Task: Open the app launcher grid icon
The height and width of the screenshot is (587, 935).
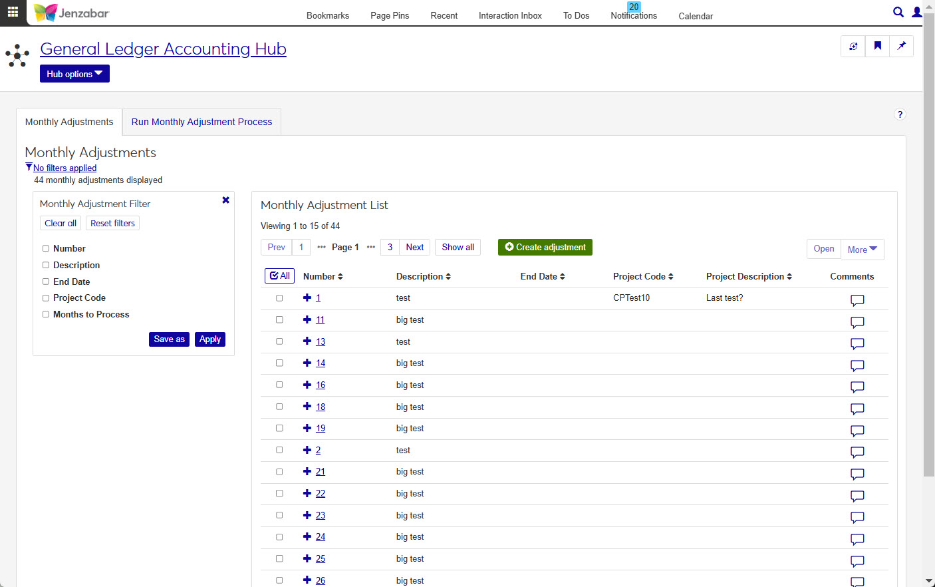Action: tap(13, 12)
